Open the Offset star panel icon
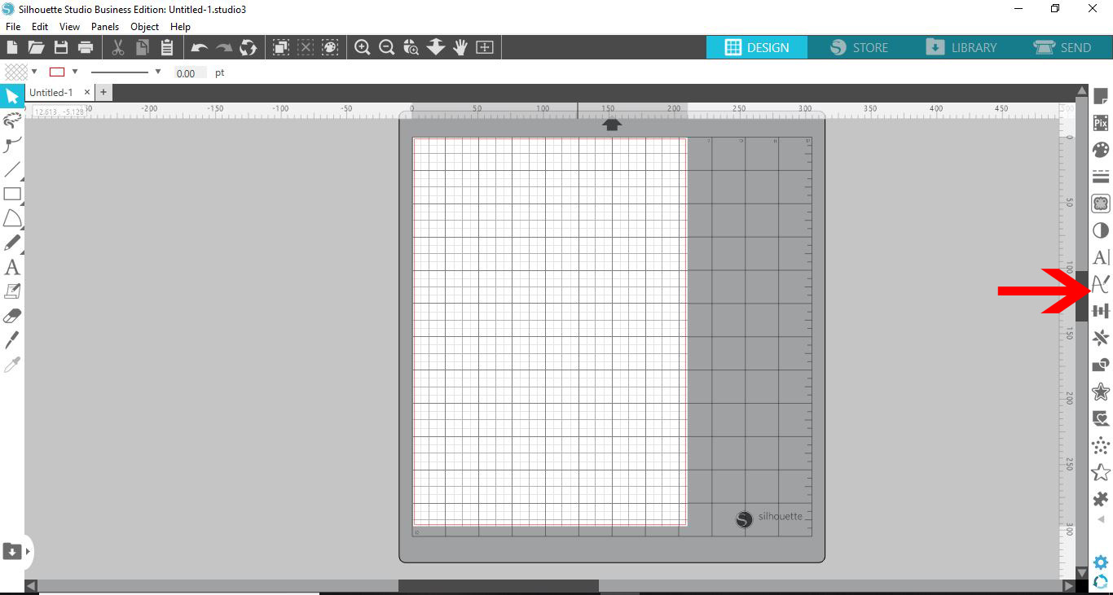Screen dimensions: 1113x595 pyautogui.click(x=1101, y=392)
